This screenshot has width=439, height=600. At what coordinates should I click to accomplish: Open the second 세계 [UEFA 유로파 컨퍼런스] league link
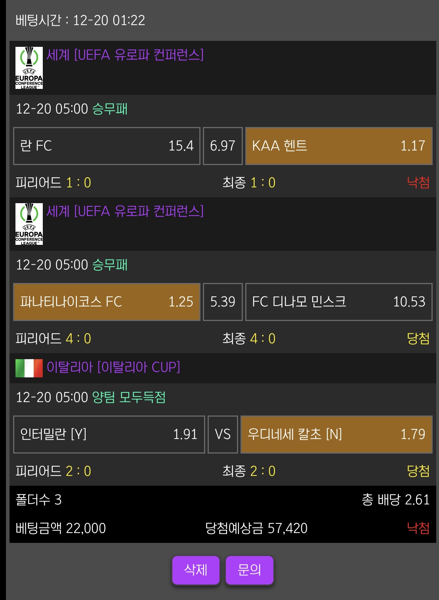(x=125, y=211)
